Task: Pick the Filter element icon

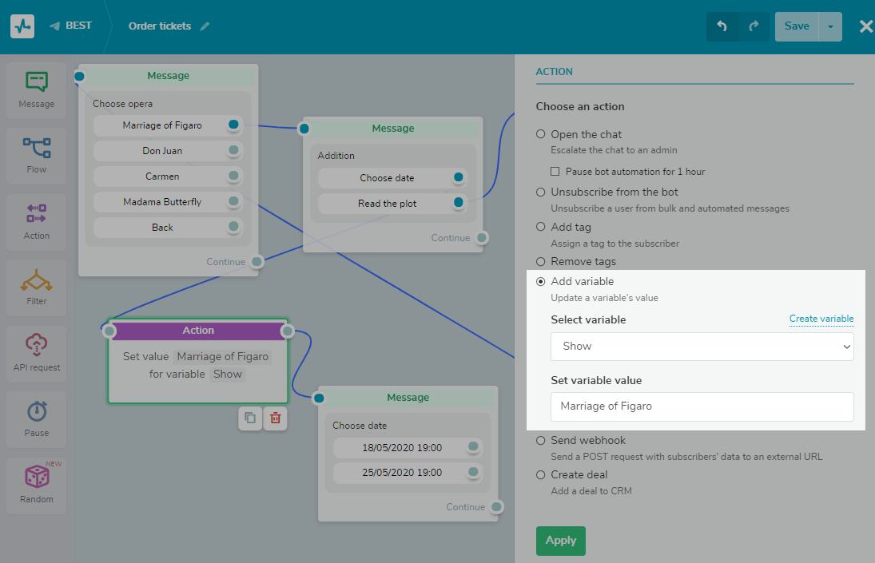Action: pyautogui.click(x=37, y=281)
